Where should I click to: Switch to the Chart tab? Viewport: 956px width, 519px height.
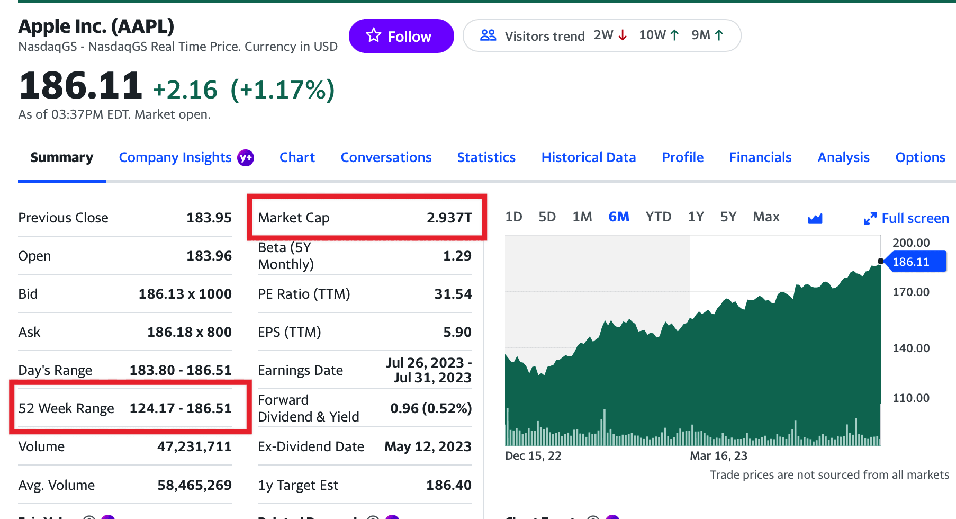(x=297, y=157)
